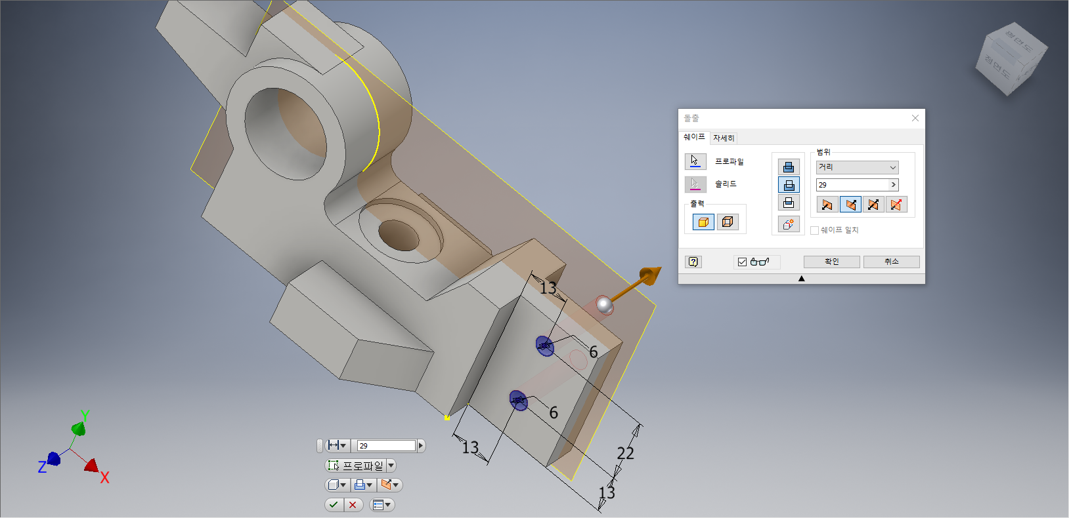The image size is (1069, 518).
Task: Close the 돌출 dialog with X
Action: click(915, 118)
